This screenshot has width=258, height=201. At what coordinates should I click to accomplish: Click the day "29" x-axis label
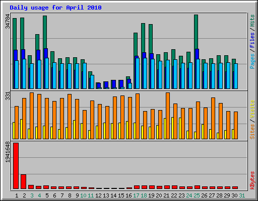point(227,195)
